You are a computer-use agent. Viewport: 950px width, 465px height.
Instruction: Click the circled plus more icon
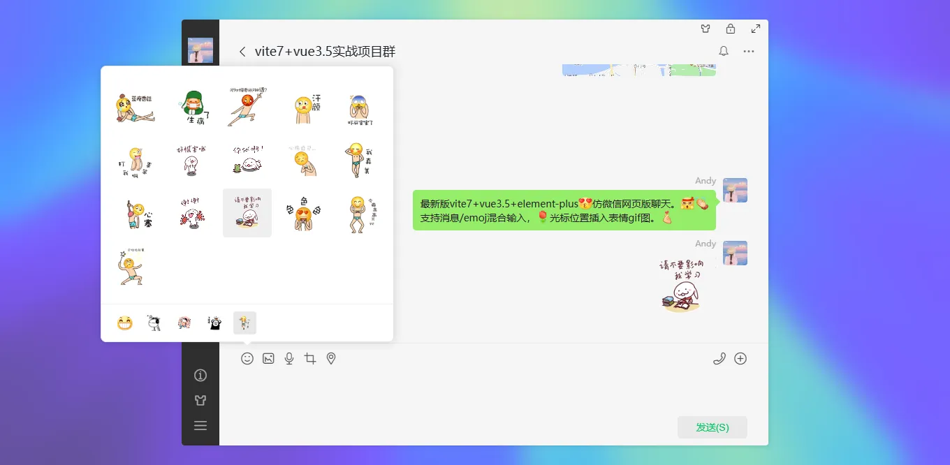[740, 358]
